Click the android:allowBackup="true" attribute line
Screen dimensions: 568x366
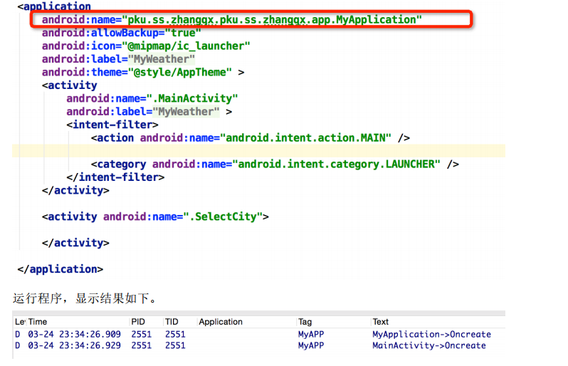[121, 33]
